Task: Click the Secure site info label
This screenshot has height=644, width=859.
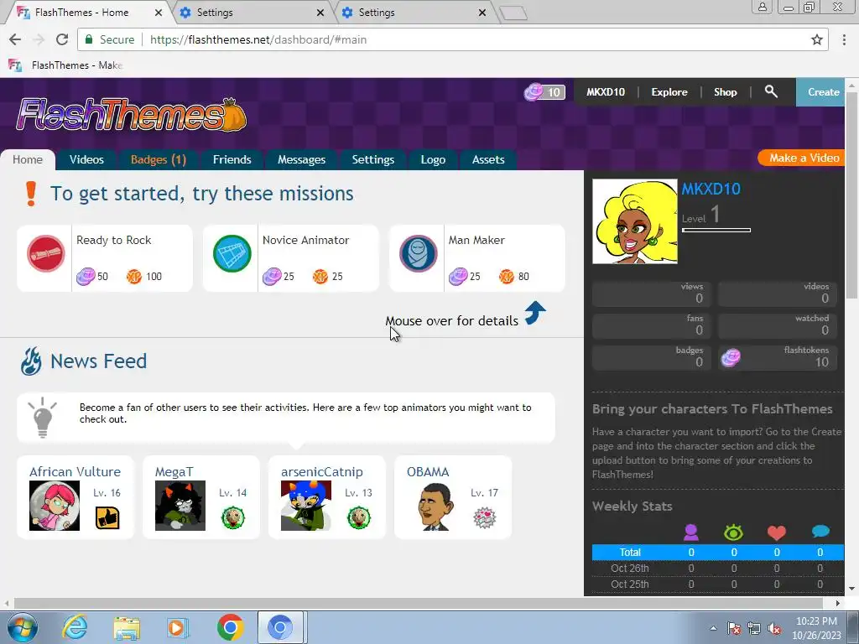Action: click(110, 39)
